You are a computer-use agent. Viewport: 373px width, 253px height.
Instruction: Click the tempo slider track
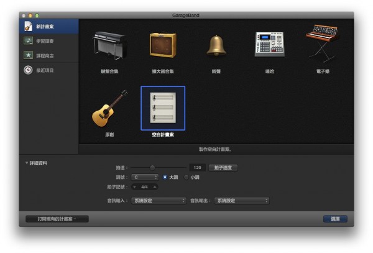pos(168,168)
